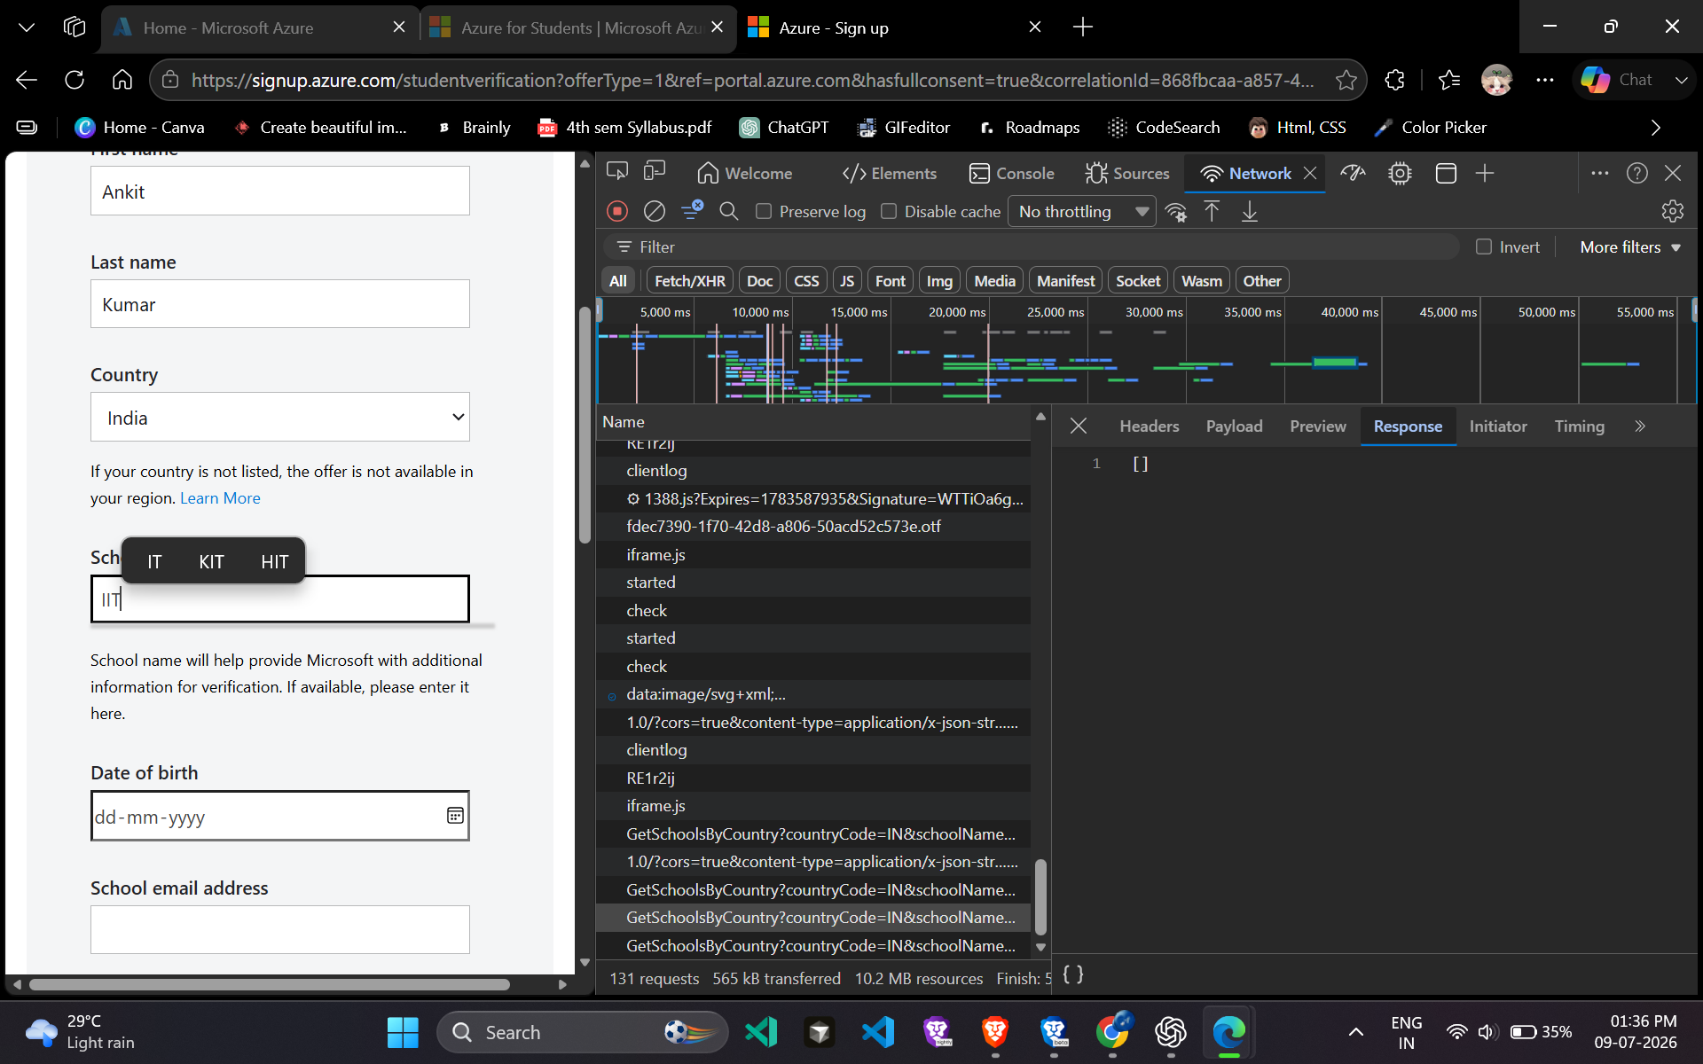The height and width of the screenshot is (1064, 1703).
Task: Pick the KIT suggestion
Action: coord(211,561)
